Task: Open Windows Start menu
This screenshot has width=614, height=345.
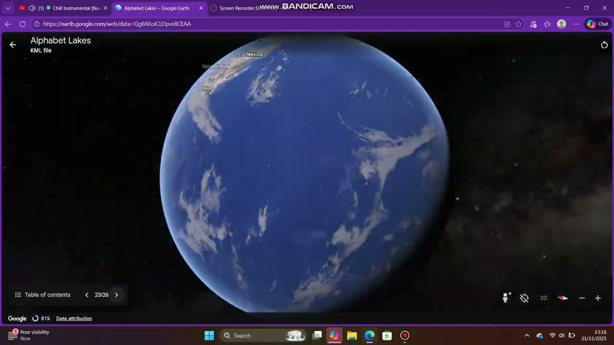Action: [209, 335]
